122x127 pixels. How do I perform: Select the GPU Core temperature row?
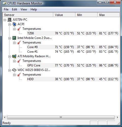(73, 65)
